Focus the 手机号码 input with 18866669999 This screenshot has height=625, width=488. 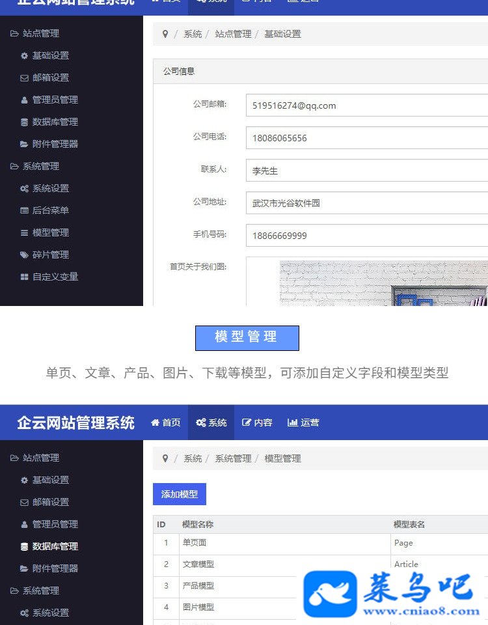367,236
